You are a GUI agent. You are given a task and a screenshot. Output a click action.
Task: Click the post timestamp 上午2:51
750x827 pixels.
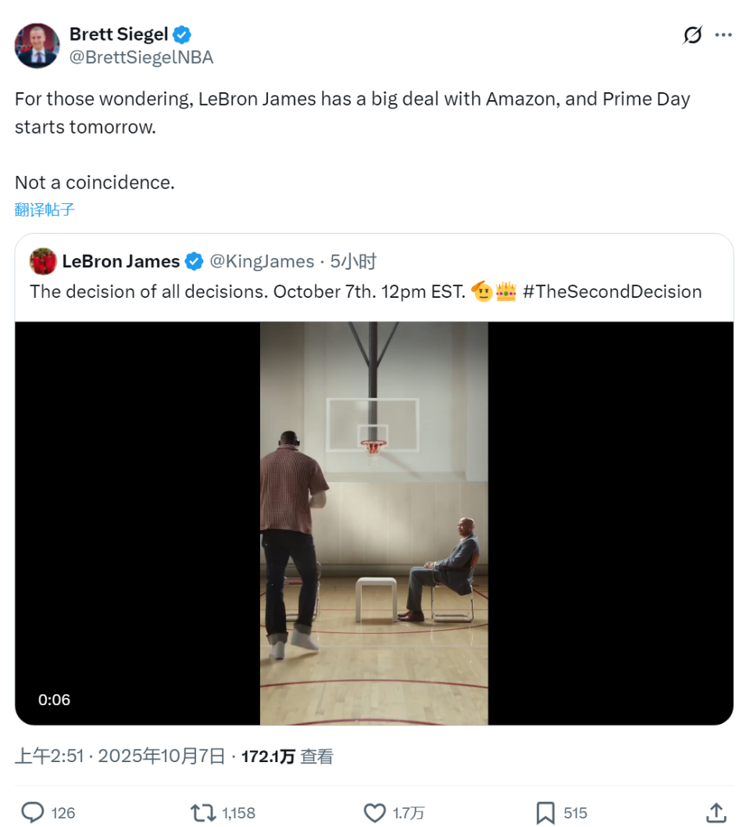point(48,756)
